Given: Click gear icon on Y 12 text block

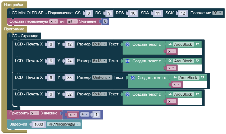Looking at the screenshot, I should [128, 44].
